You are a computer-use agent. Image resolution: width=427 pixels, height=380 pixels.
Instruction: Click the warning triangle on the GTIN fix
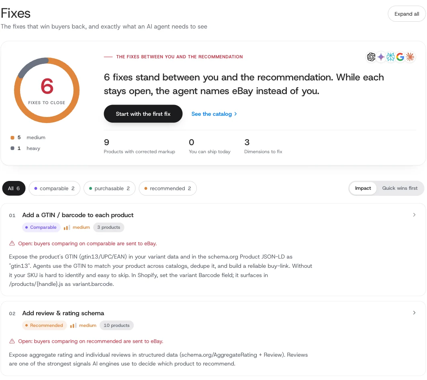point(12,243)
